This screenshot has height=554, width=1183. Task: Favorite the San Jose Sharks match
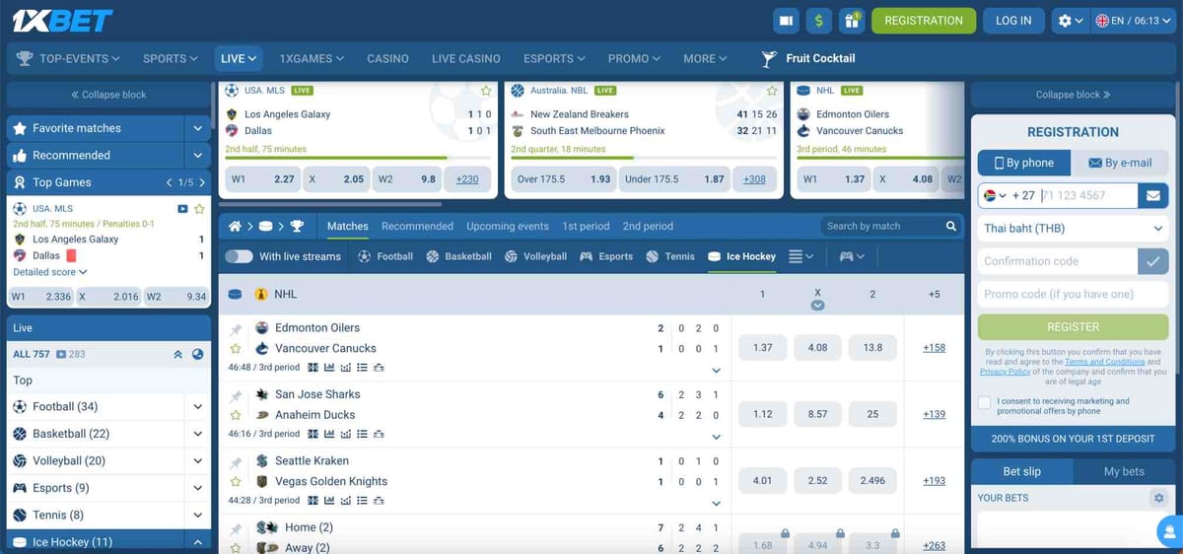click(x=236, y=415)
